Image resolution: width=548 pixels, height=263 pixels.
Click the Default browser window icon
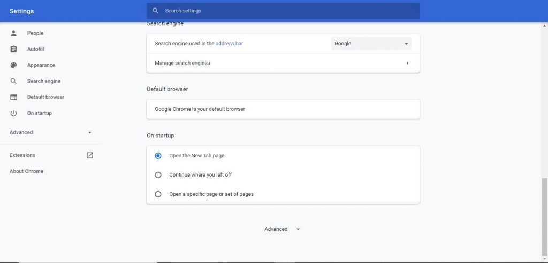point(13,97)
